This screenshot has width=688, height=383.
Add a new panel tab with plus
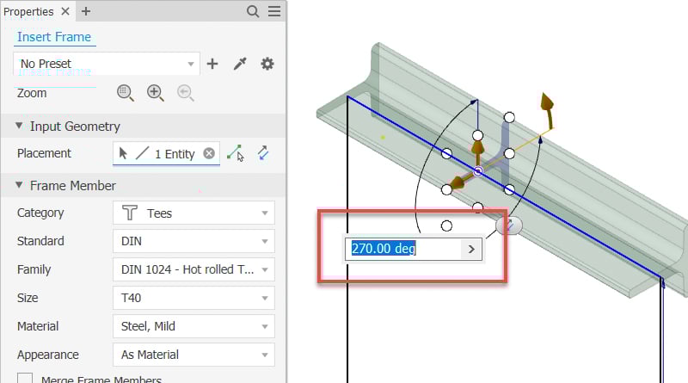[x=86, y=11]
